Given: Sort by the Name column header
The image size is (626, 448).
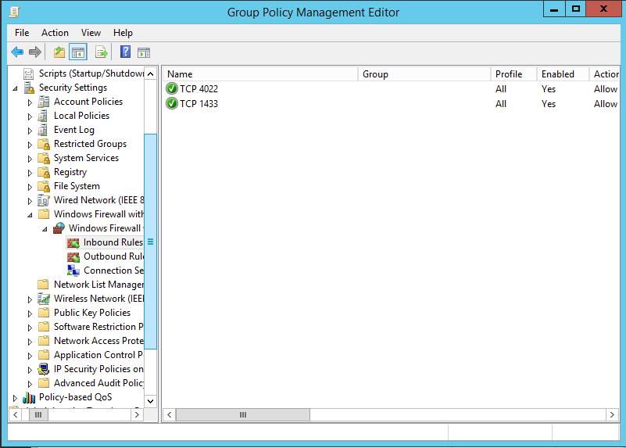Looking at the screenshot, I should tap(260, 74).
